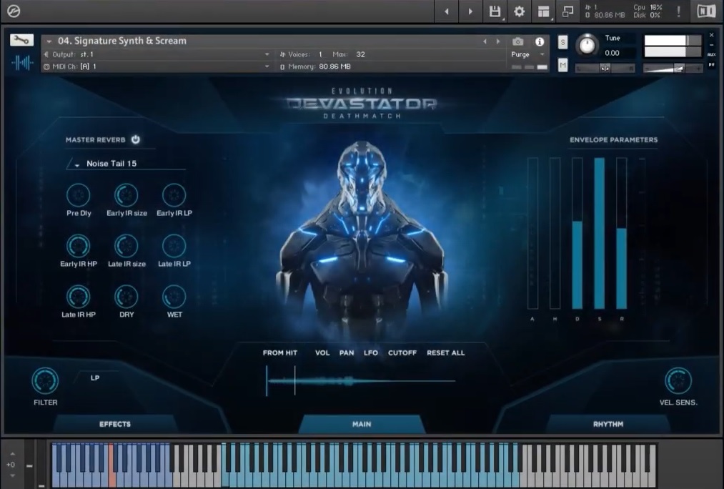Select previous instrument with small left arrow
The width and height of the screenshot is (724, 489).
(x=485, y=41)
